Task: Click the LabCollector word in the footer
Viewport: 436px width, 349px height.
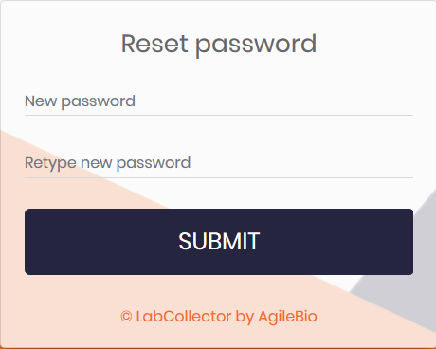Action: [x=184, y=317]
